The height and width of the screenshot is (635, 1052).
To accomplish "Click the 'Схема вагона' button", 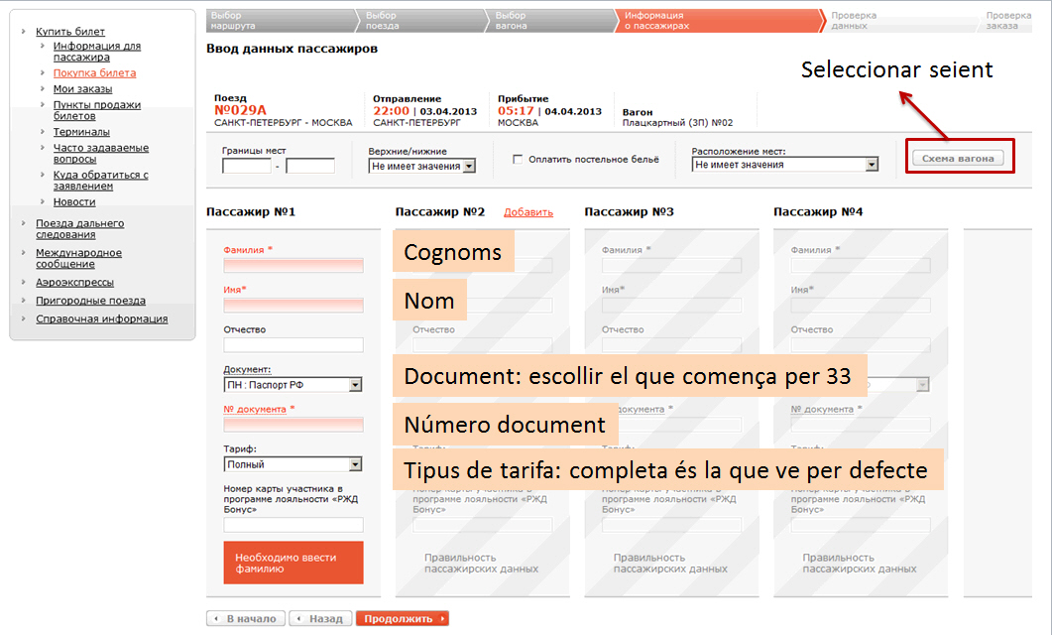I will (958, 159).
